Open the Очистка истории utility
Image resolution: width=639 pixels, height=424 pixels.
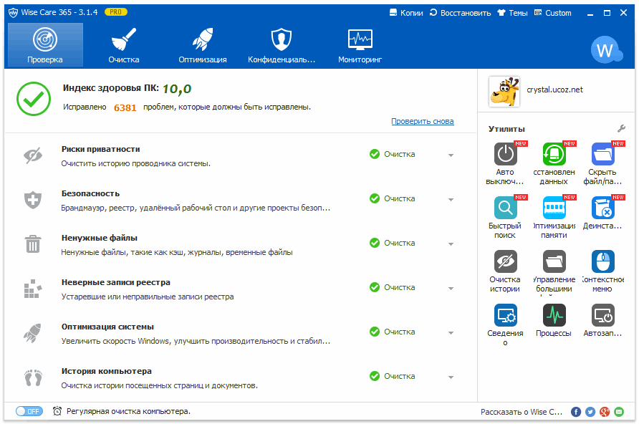point(505,261)
